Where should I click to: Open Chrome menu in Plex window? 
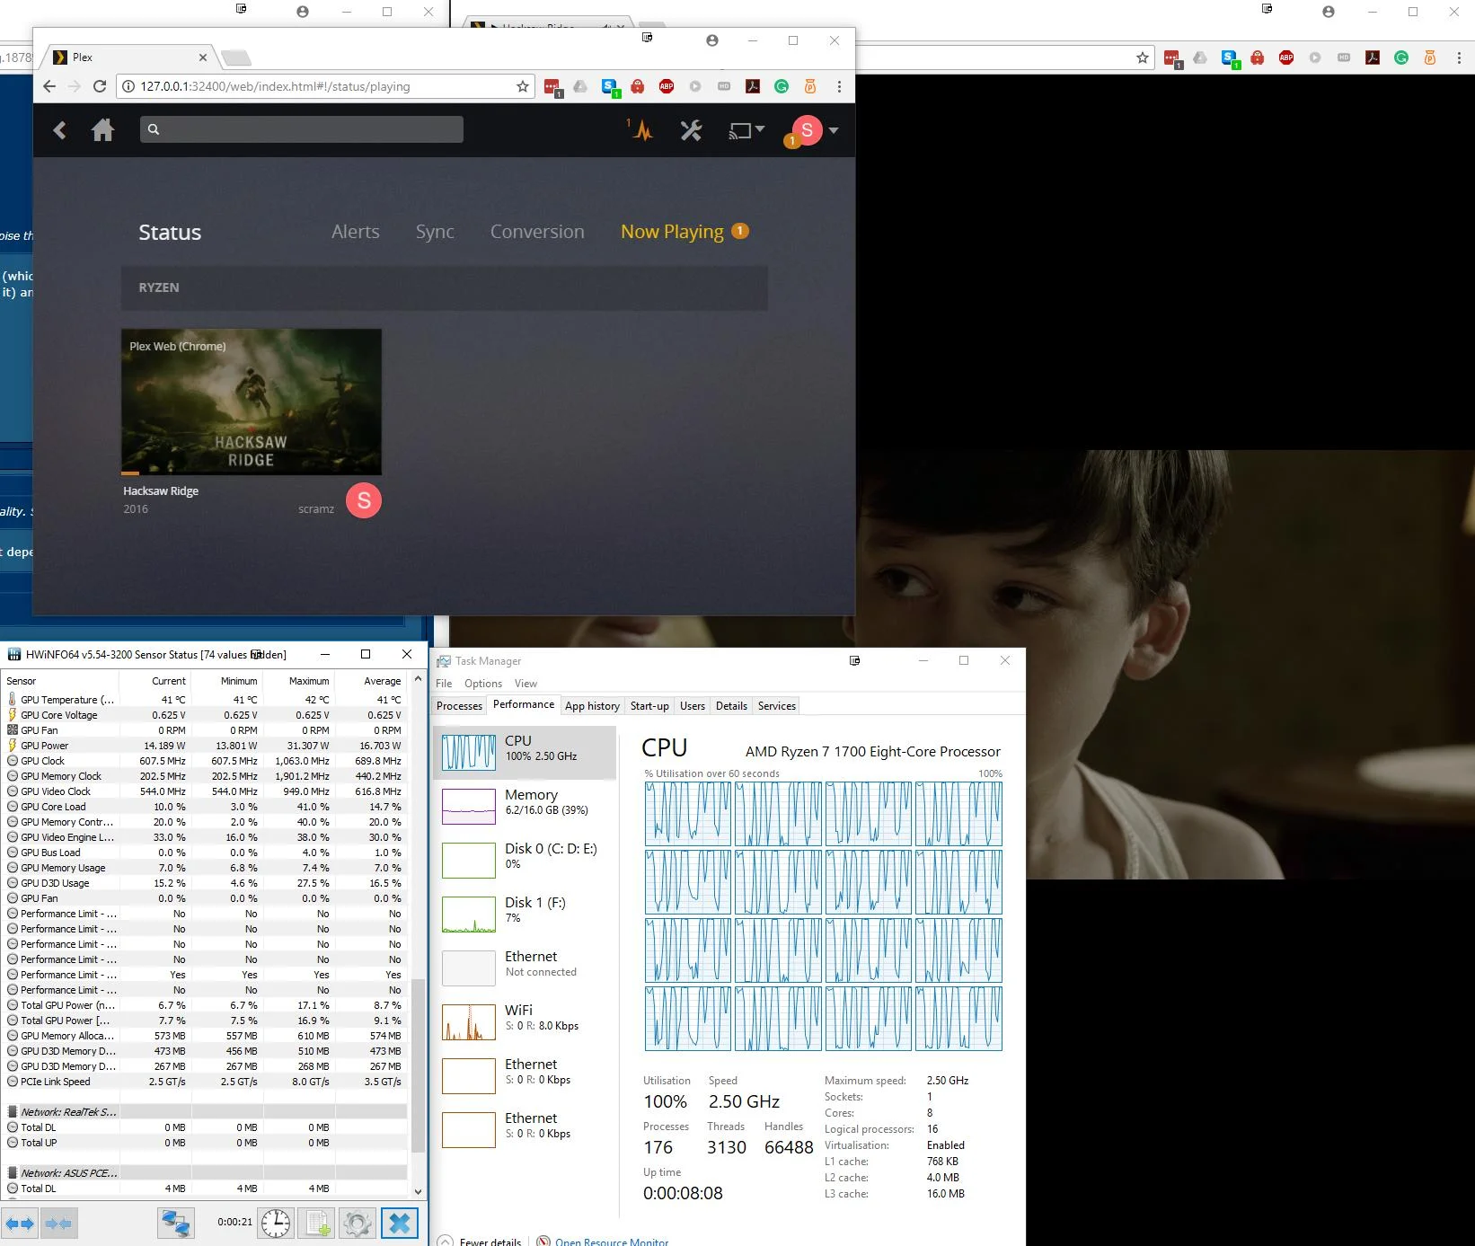[839, 86]
